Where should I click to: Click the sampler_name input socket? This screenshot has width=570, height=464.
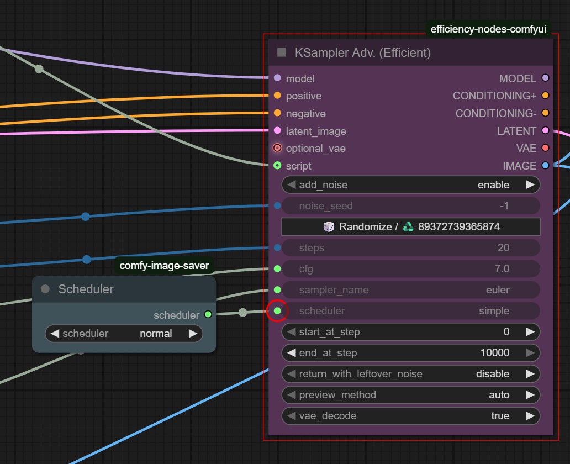pyautogui.click(x=277, y=290)
